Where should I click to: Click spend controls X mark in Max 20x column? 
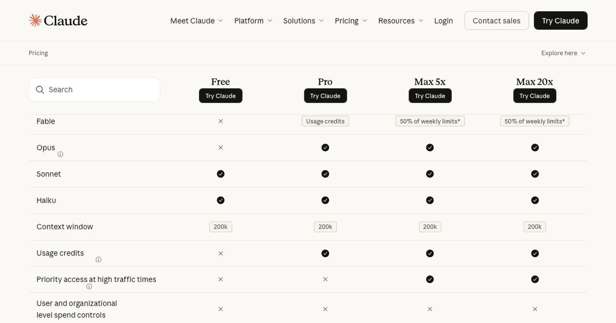(535, 309)
